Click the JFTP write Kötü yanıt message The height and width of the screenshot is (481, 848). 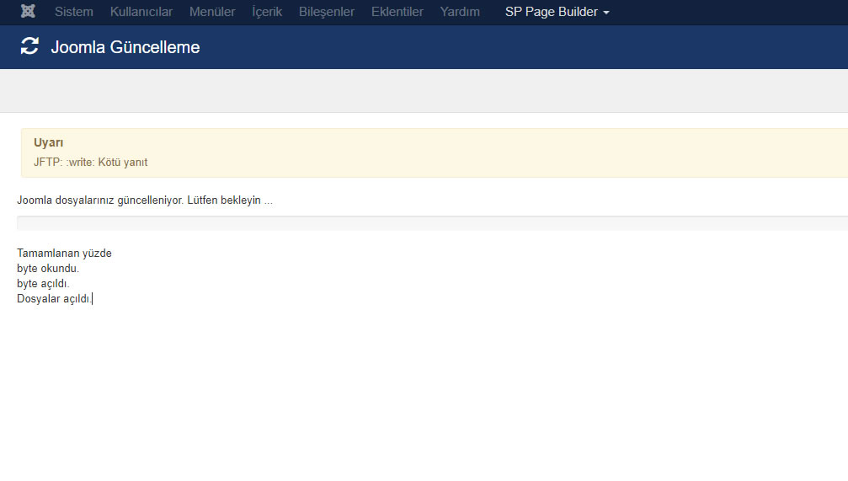[x=90, y=163]
